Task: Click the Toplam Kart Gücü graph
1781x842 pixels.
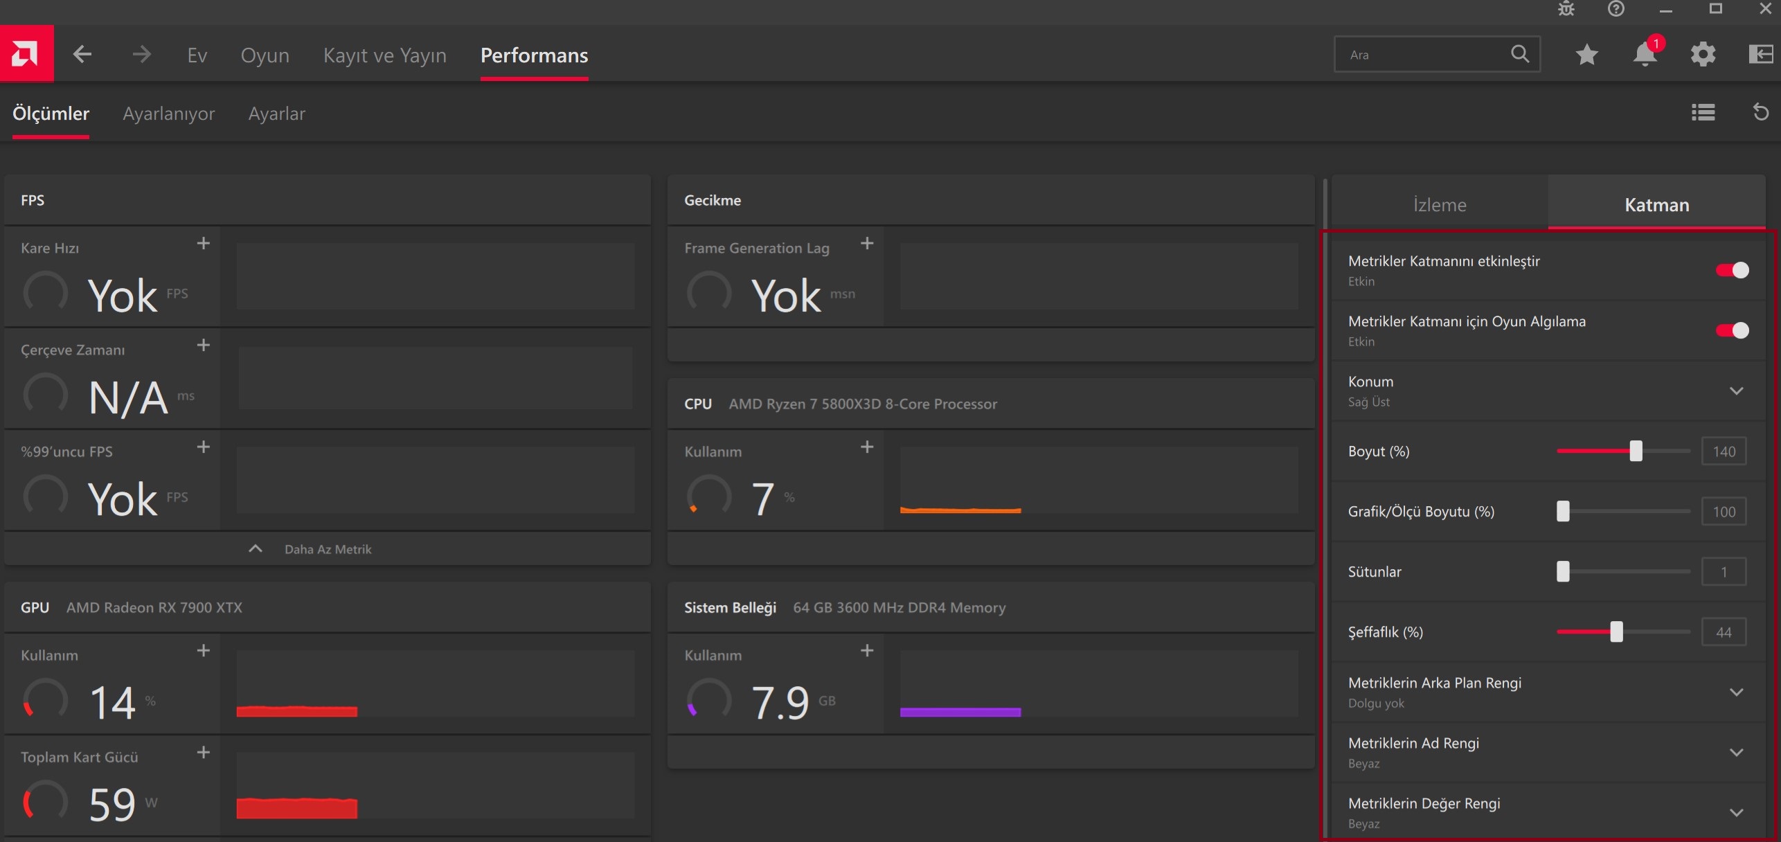Action: point(435,785)
